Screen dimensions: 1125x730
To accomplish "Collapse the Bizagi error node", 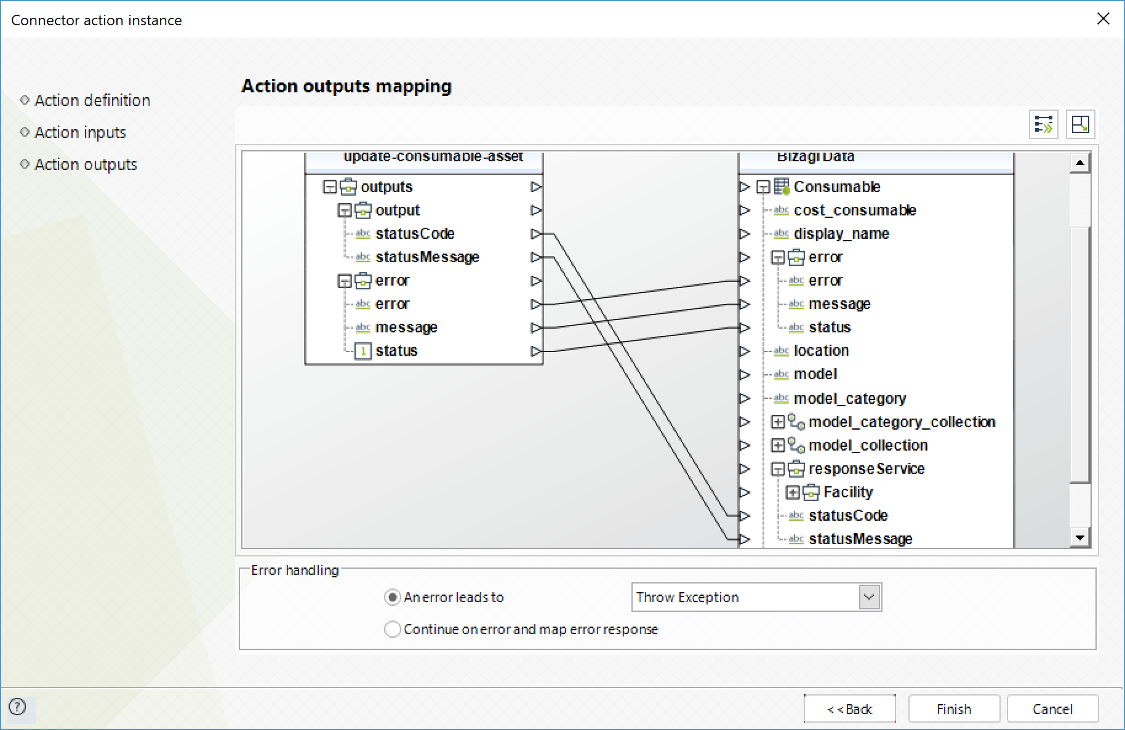I will 778,257.
